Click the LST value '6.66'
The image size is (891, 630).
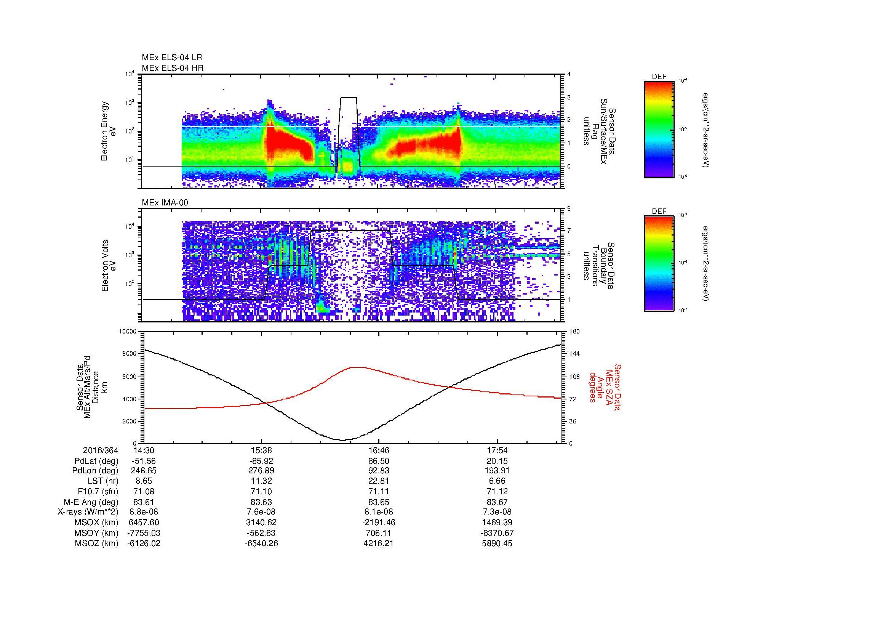pos(497,481)
